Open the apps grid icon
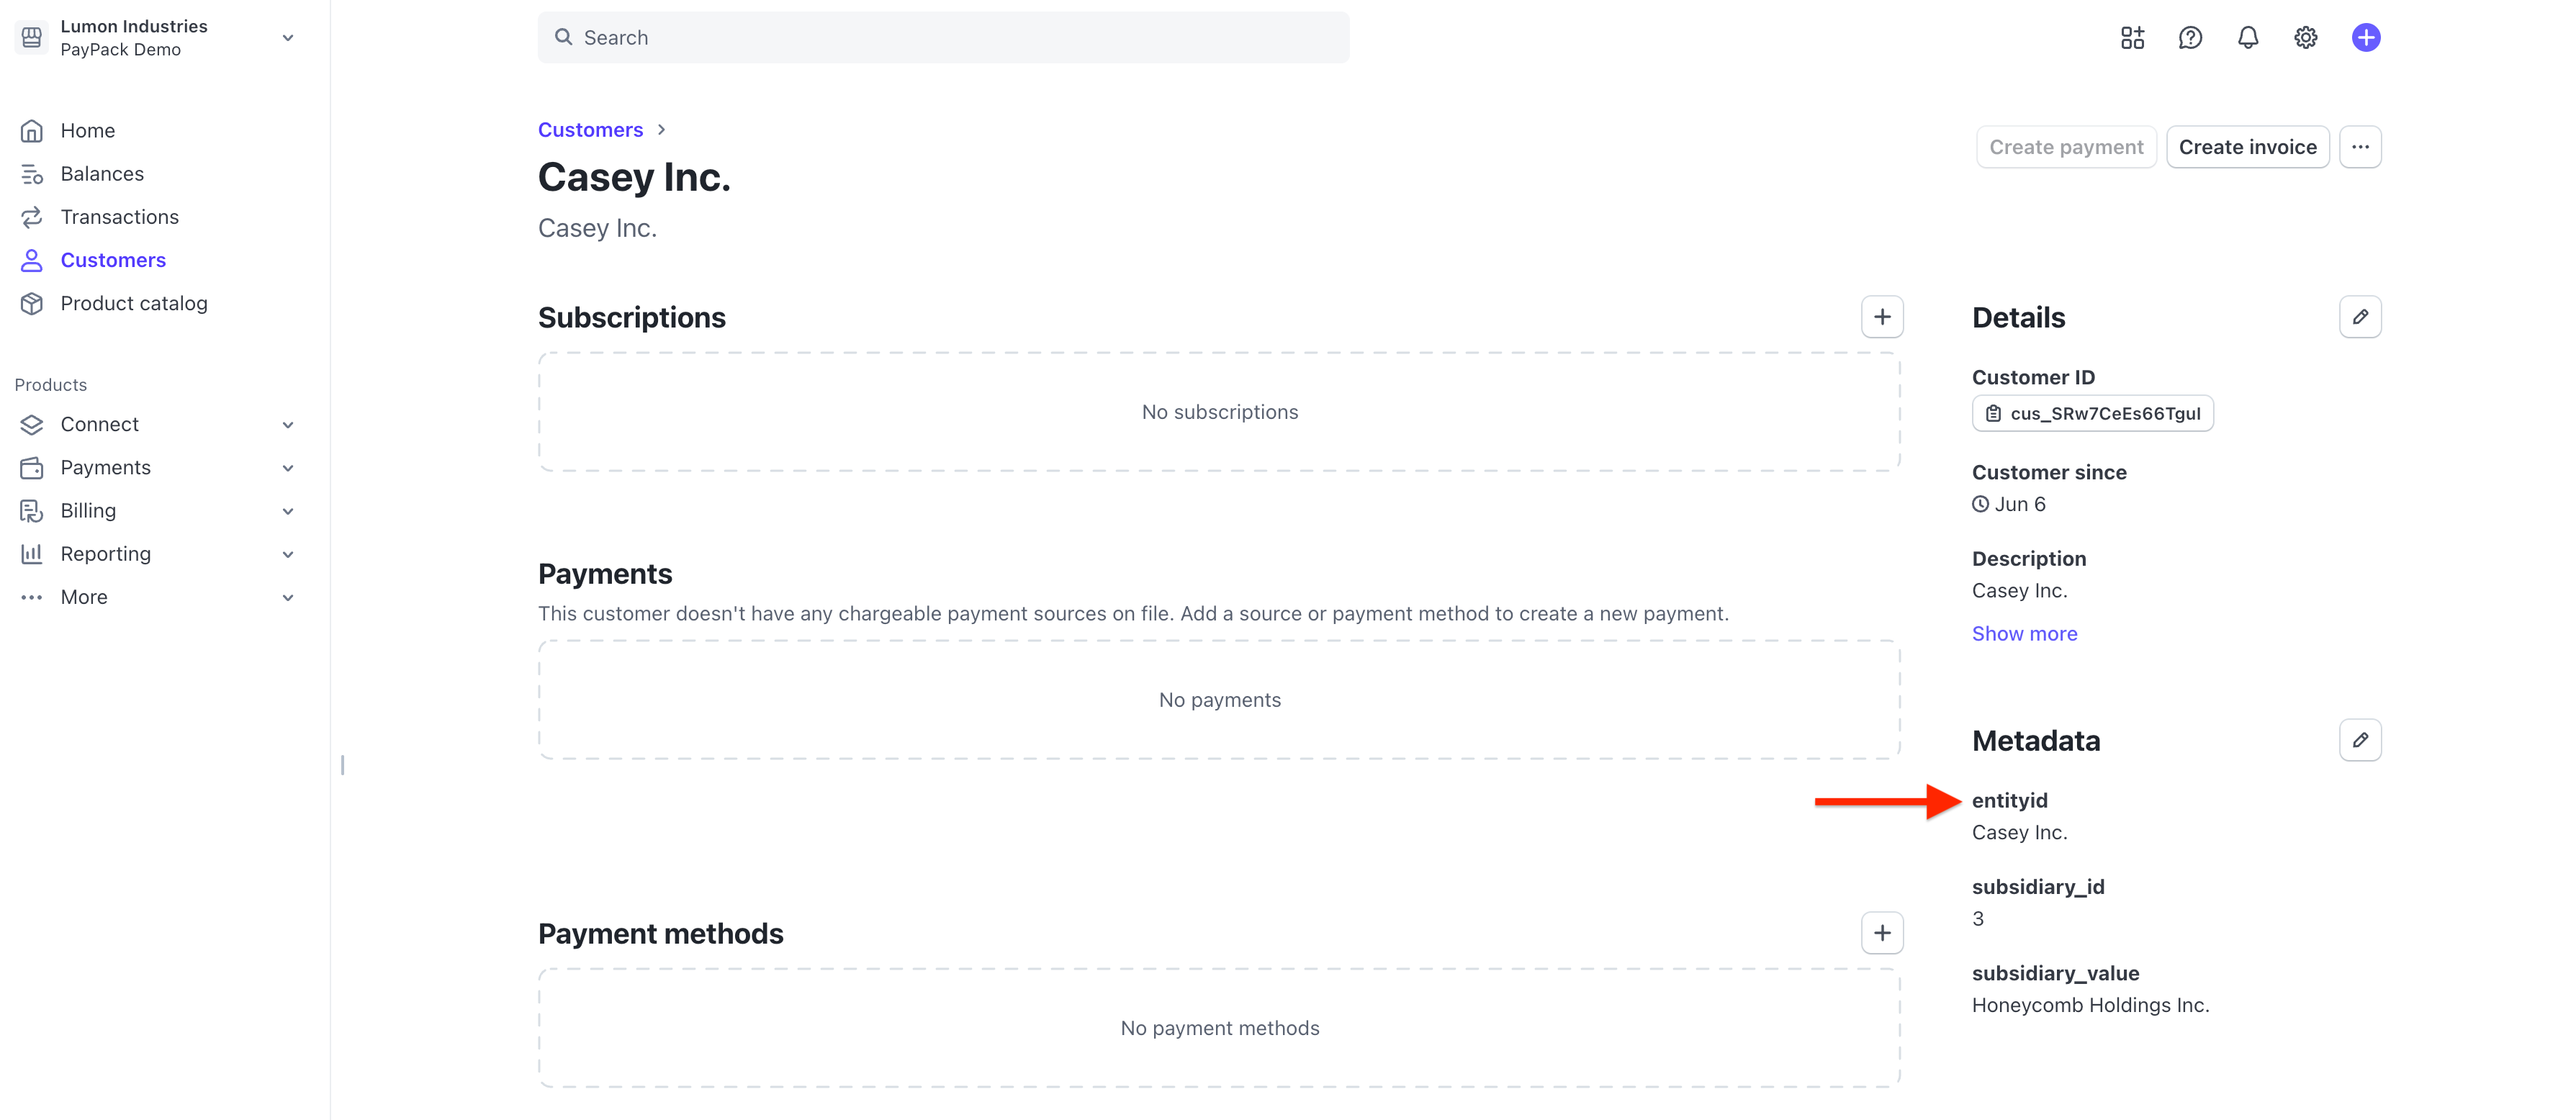The height and width of the screenshot is (1120, 2576). click(2132, 37)
